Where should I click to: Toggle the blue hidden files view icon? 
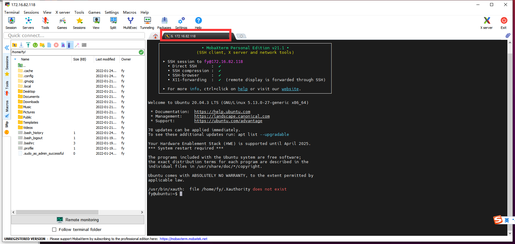70,45
